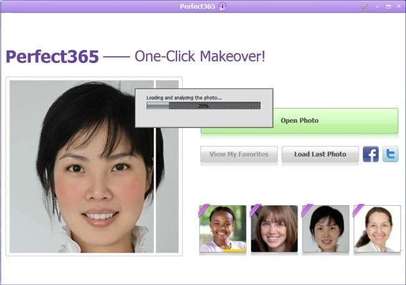Maximize the Perfect365 window
This screenshot has height=285, width=406.
click(x=388, y=7)
